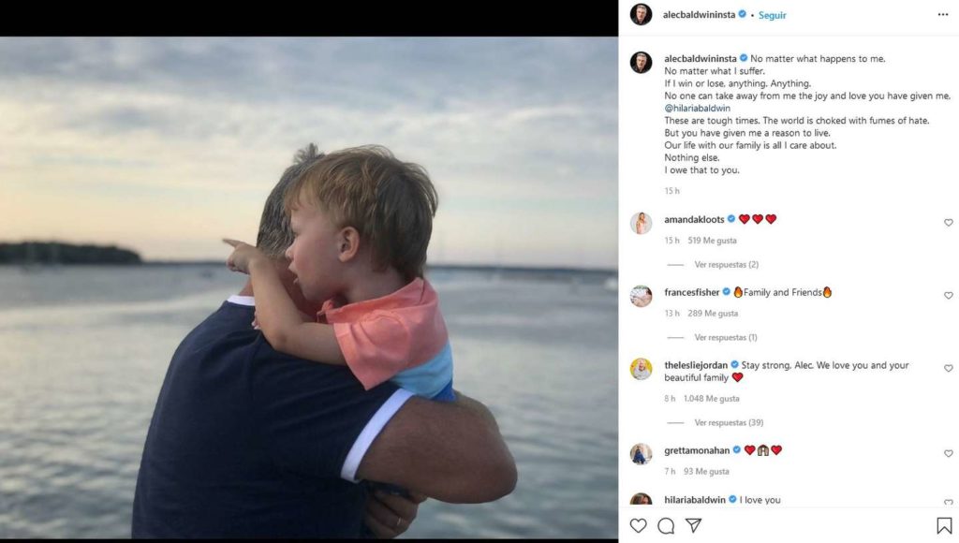
Task: Like theleslieJordan's Stay strong comment
Action: tap(948, 369)
